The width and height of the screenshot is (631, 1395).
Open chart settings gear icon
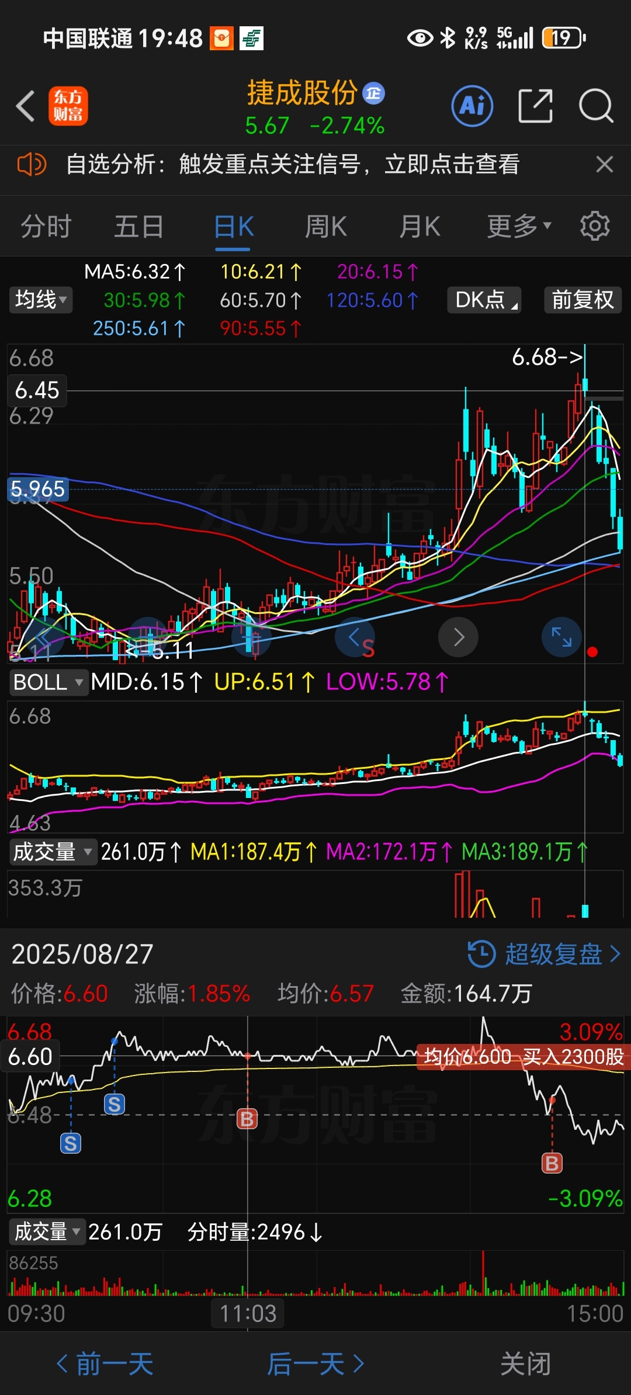(x=595, y=226)
